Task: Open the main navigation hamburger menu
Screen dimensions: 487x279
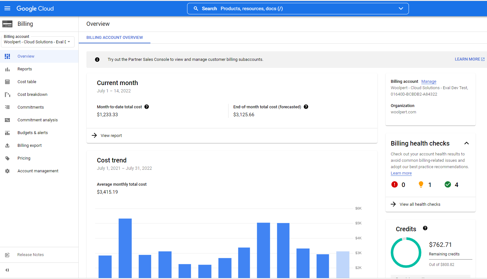Action: (x=7, y=8)
